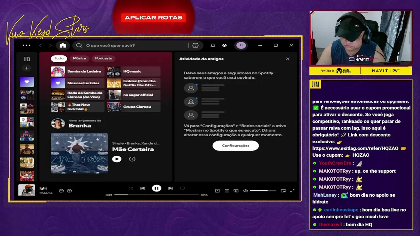The height and width of the screenshot is (236, 420).
Task: Click YouthCrewDre username in chat
Action: (x=335, y=163)
